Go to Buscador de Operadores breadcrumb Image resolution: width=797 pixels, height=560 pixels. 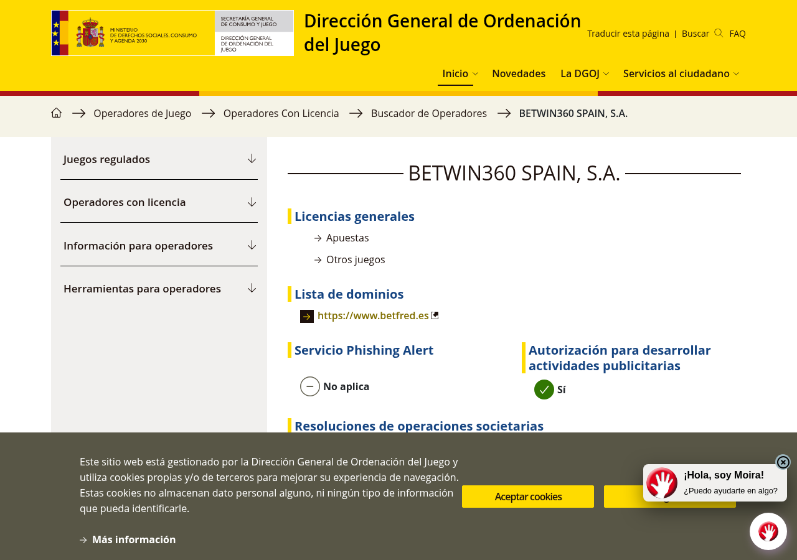click(x=429, y=113)
